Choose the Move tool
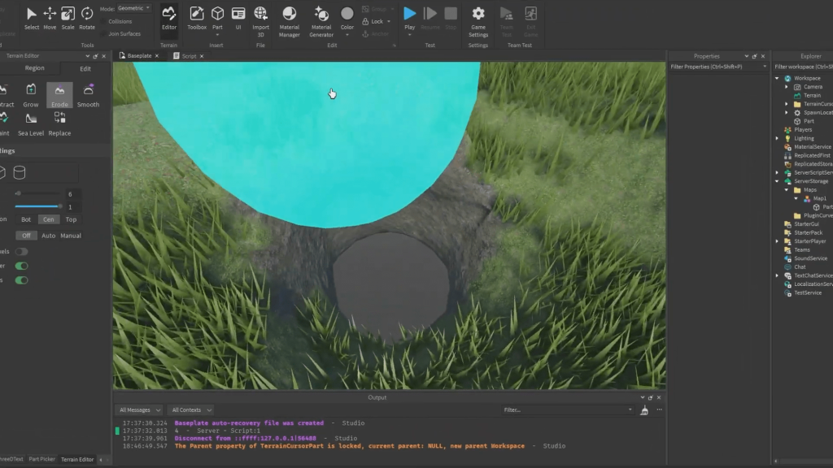833x468 pixels. (50, 18)
